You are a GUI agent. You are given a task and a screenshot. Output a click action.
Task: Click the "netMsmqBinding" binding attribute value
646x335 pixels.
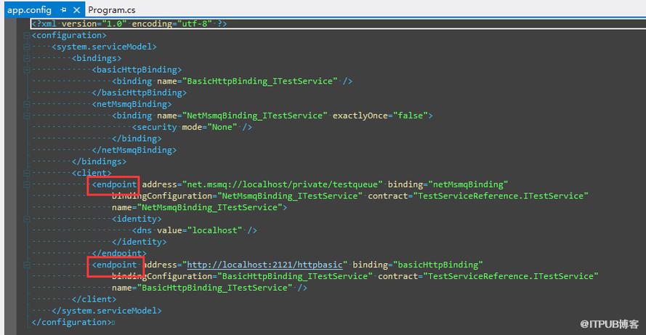[468, 184]
